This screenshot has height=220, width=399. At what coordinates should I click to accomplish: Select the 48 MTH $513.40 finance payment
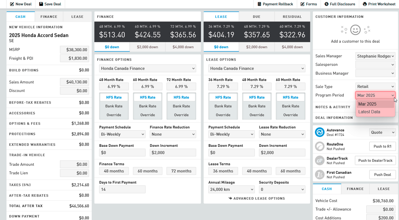[112, 32]
